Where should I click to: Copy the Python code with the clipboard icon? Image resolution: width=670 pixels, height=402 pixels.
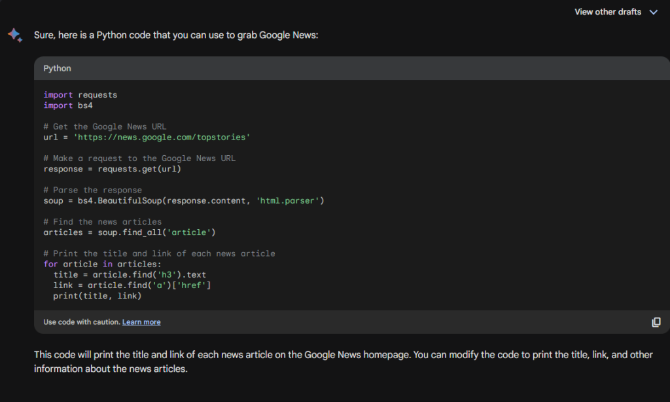point(656,322)
